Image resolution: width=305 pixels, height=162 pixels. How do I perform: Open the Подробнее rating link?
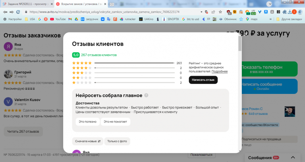pyautogui.click(x=220, y=71)
